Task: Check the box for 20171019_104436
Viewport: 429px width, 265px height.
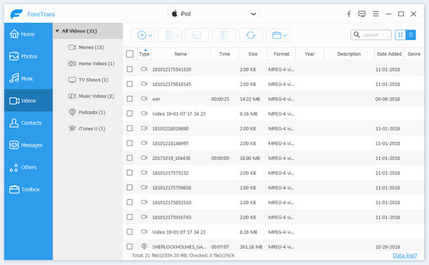Action: click(x=130, y=158)
